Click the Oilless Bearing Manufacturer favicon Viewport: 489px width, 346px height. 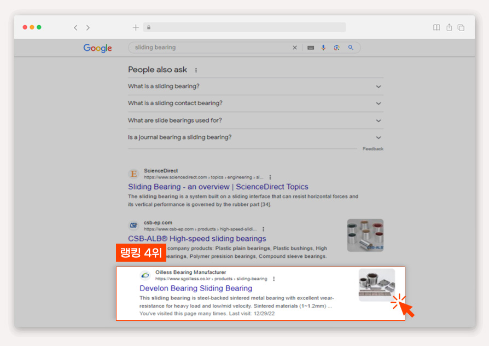point(145,275)
